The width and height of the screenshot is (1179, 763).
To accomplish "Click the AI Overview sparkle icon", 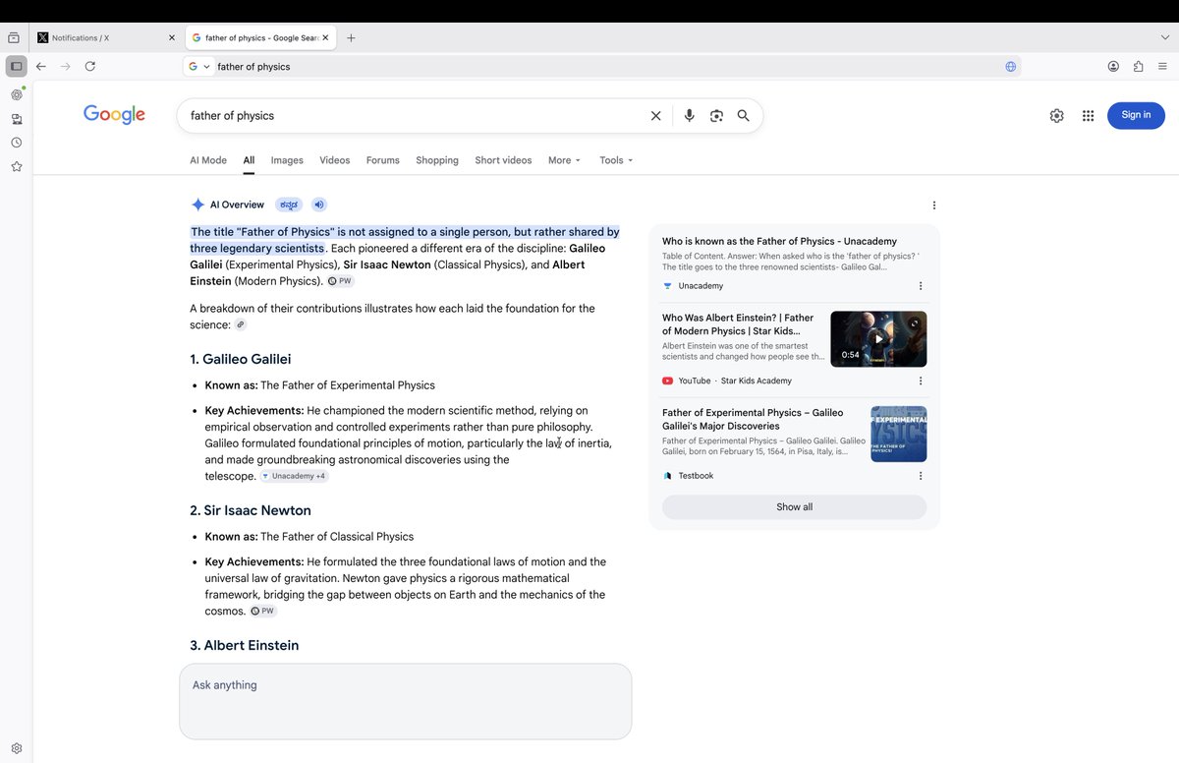I will pos(197,205).
